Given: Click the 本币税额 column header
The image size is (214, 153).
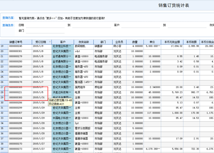Looking at the screenshot, I should point(192,42).
